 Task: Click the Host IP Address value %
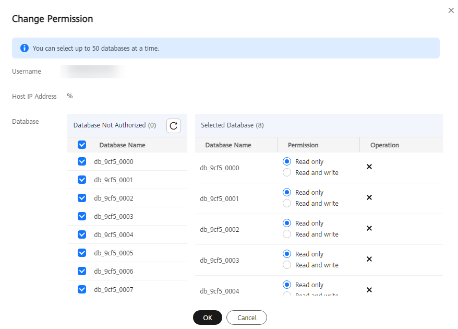tap(70, 96)
